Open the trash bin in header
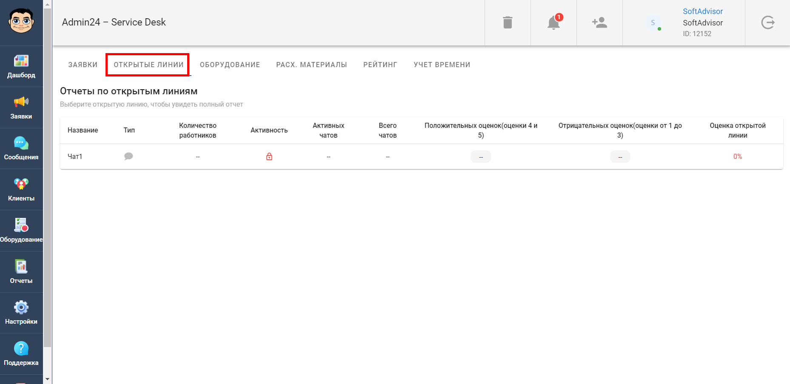The image size is (790, 384). click(508, 23)
